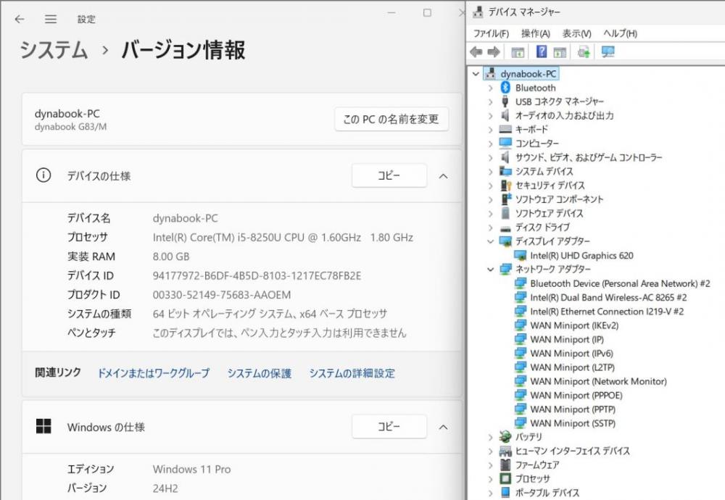
Task: Click the Bluetooth category icon
Action: point(505,88)
